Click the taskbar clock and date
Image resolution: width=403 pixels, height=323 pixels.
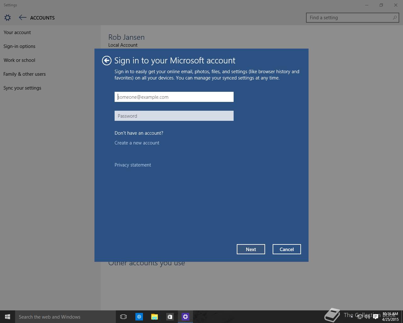pyautogui.click(x=390, y=317)
